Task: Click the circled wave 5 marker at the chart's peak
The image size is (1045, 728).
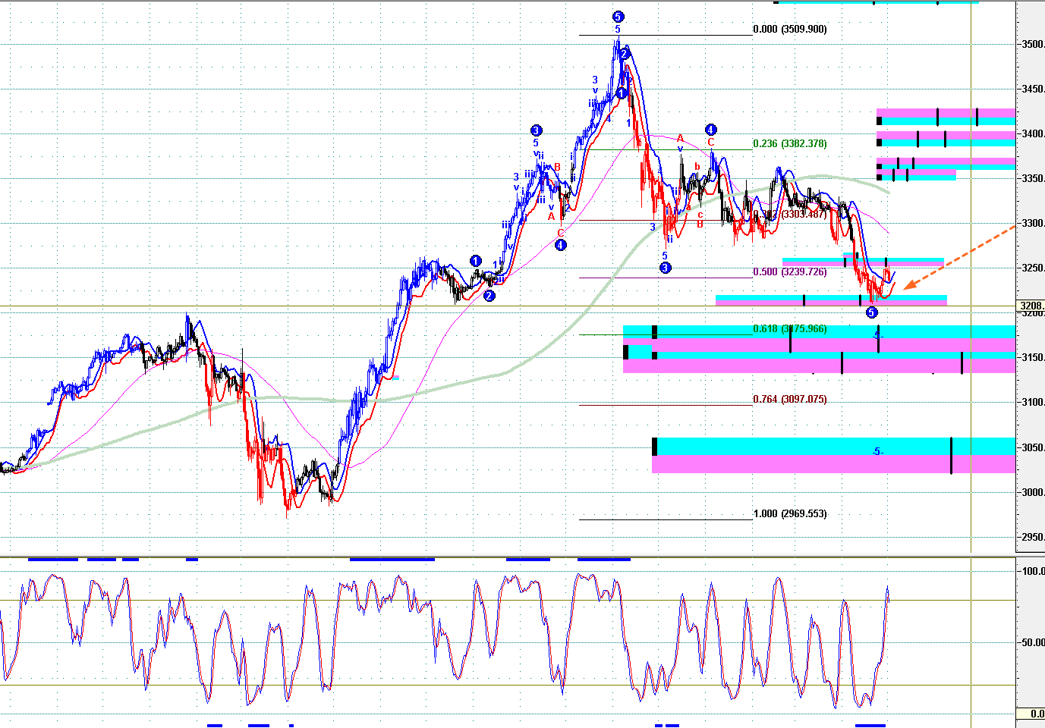Action: pyautogui.click(x=618, y=17)
